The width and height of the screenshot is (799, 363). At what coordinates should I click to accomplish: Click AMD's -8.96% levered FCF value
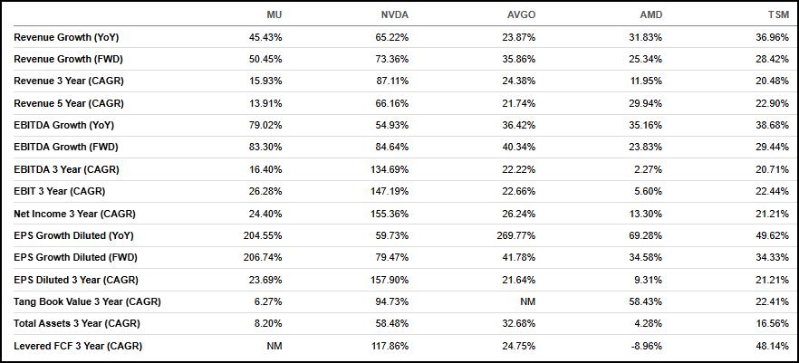point(647,346)
